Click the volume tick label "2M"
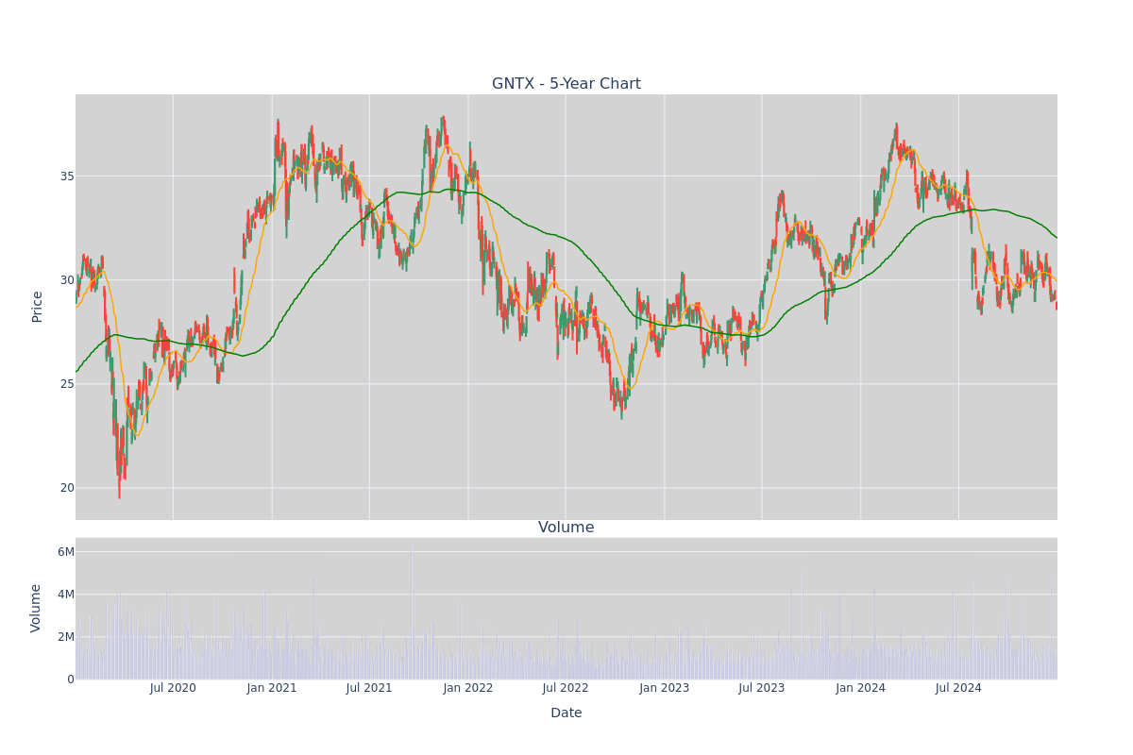The width and height of the screenshot is (1133, 755). (x=66, y=636)
